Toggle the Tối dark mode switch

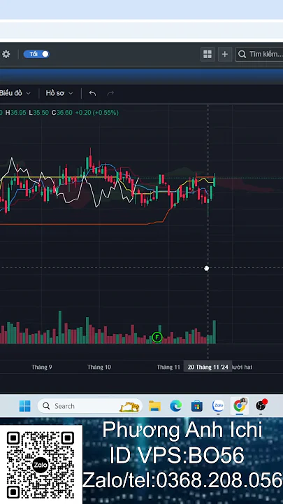pos(36,54)
